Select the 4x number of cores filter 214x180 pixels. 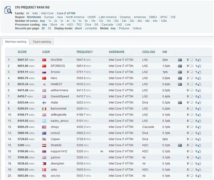click(x=68, y=21)
